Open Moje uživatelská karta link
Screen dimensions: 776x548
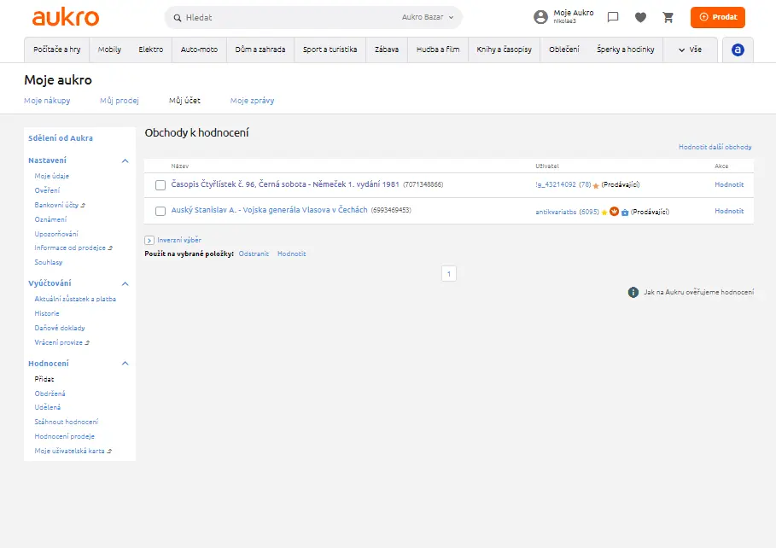tap(69, 451)
